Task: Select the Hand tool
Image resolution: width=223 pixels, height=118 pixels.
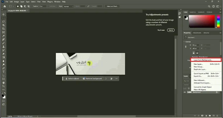Action: (x=3, y=83)
